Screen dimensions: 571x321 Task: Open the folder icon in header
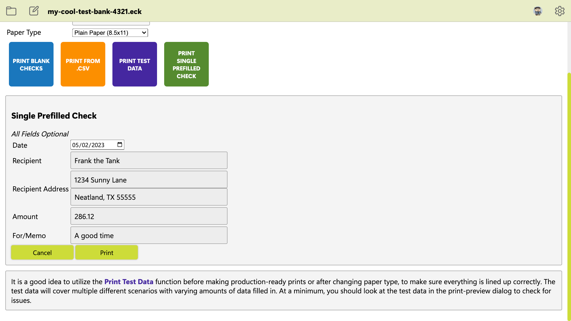click(11, 11)
